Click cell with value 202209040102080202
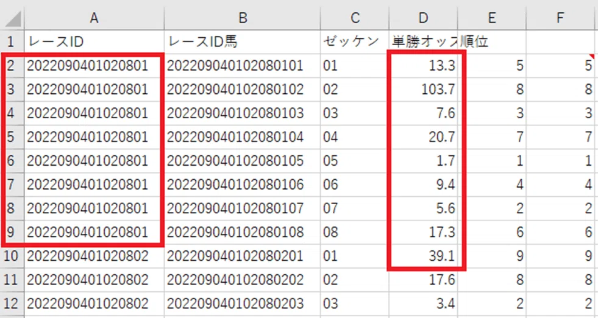 click(243, 280)
